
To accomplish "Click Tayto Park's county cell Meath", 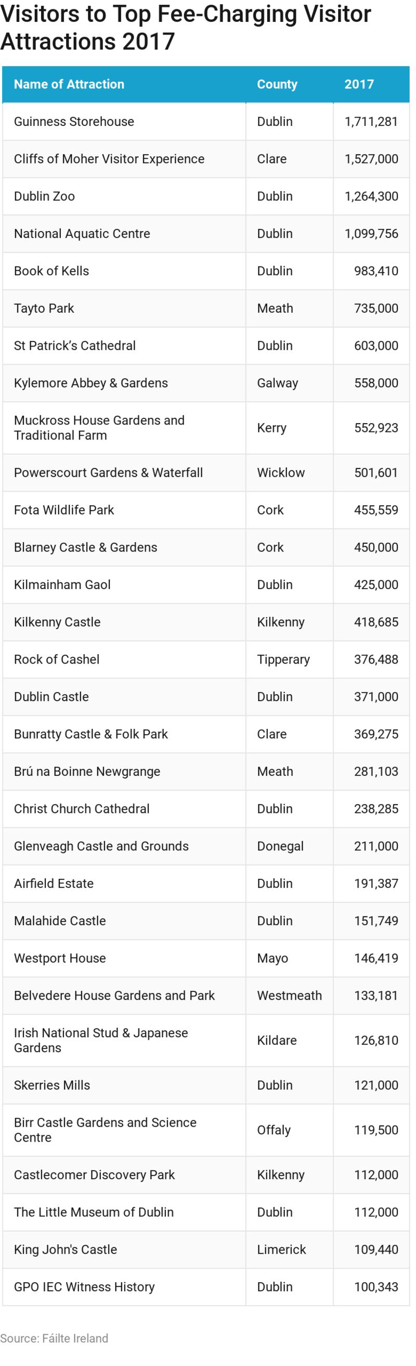I will (x=275, y=308).
